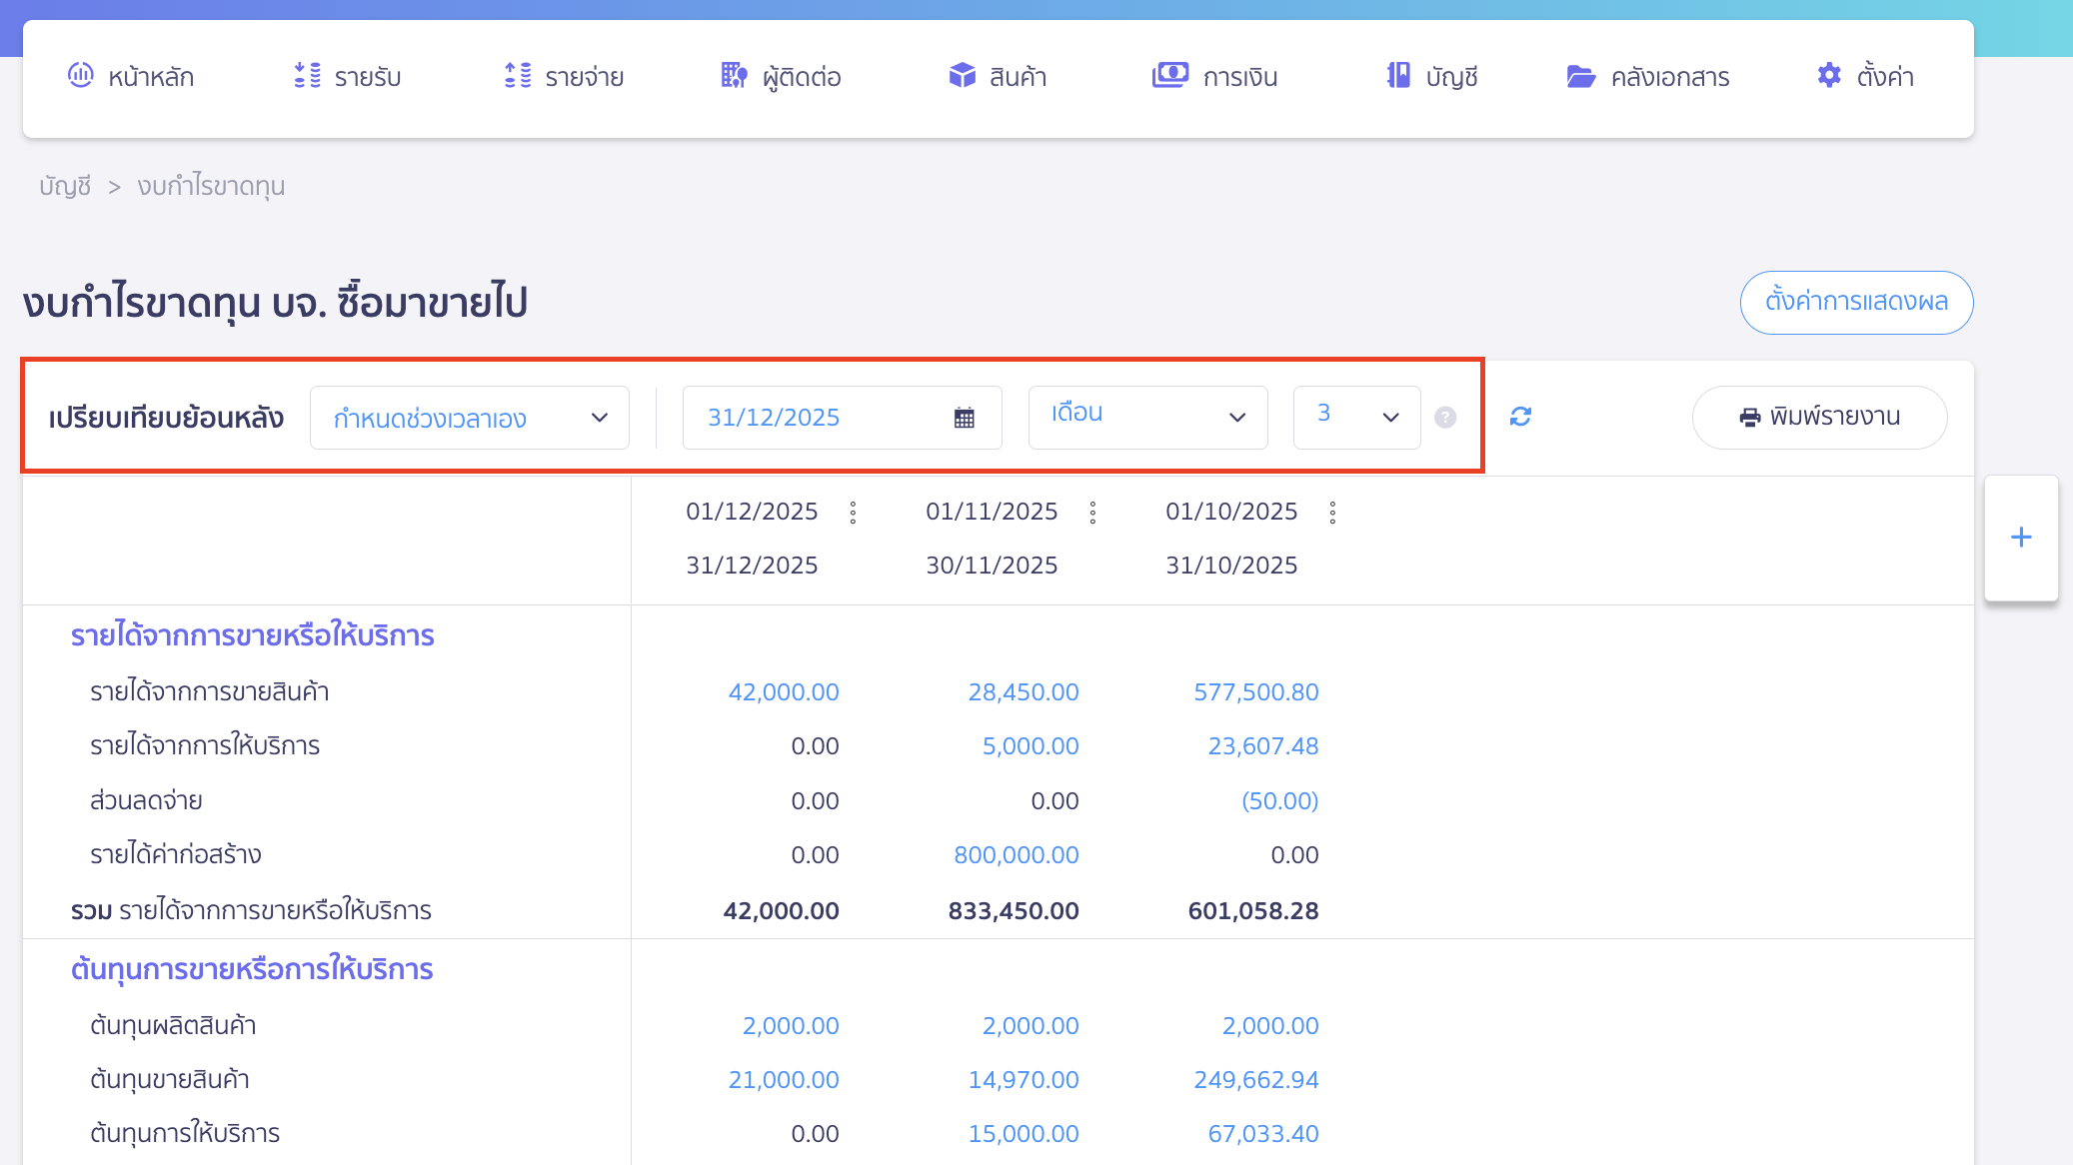Open options for the 01/10/2025 column
The width and height of the screenshot is (2073, 1165).
click(1332, 513)
